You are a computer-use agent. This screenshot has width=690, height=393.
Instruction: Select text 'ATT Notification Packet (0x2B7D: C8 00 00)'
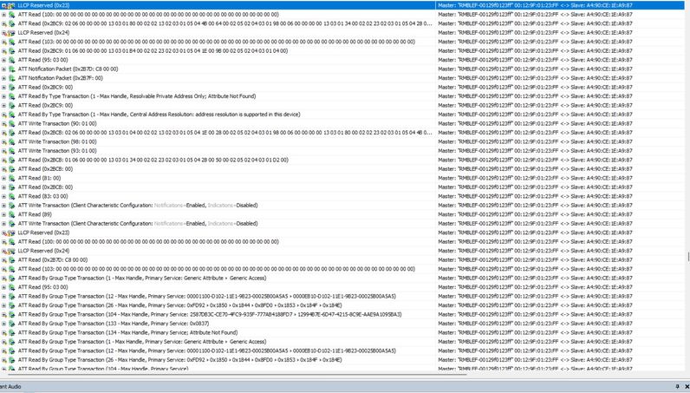tap(68, 69)
